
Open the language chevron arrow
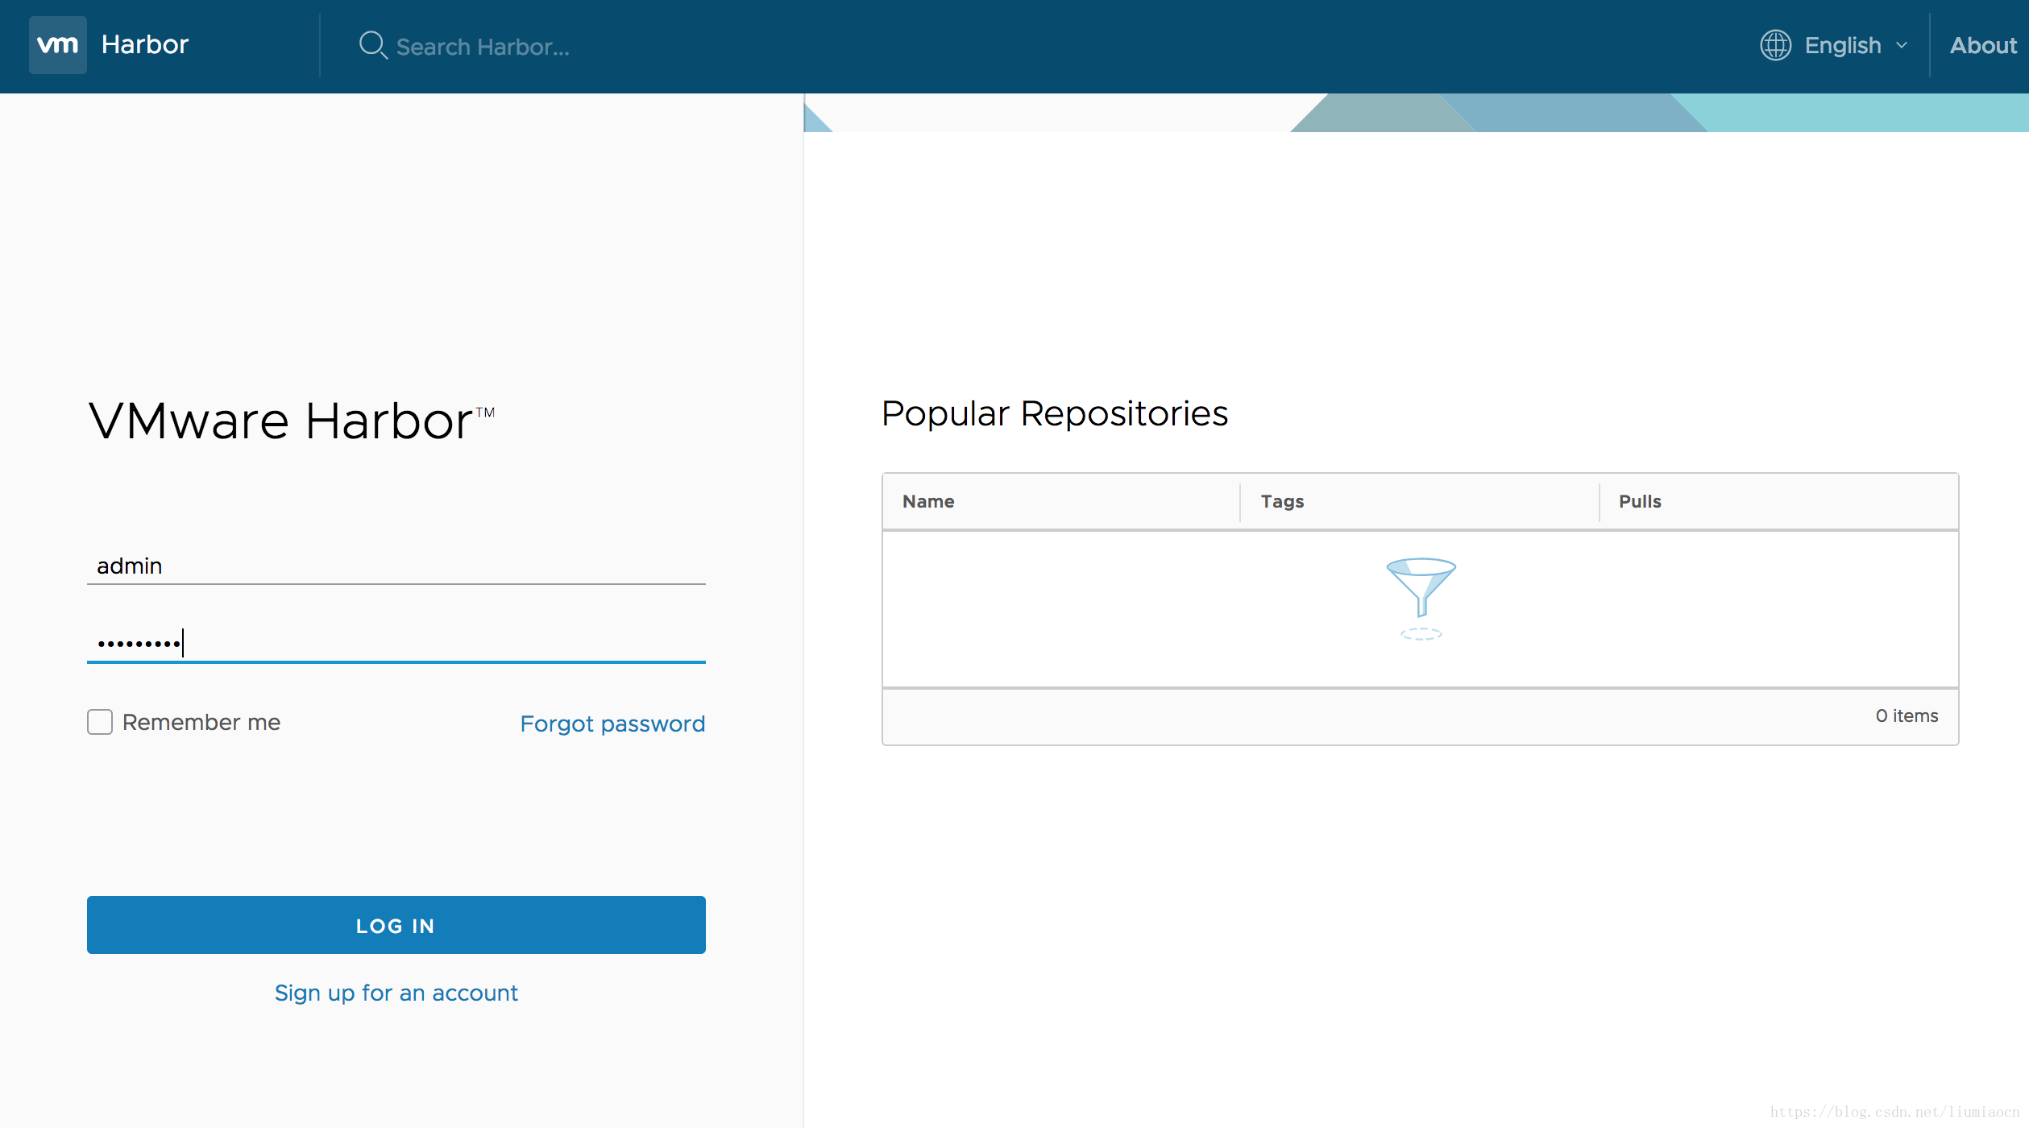pos(1902,46)
